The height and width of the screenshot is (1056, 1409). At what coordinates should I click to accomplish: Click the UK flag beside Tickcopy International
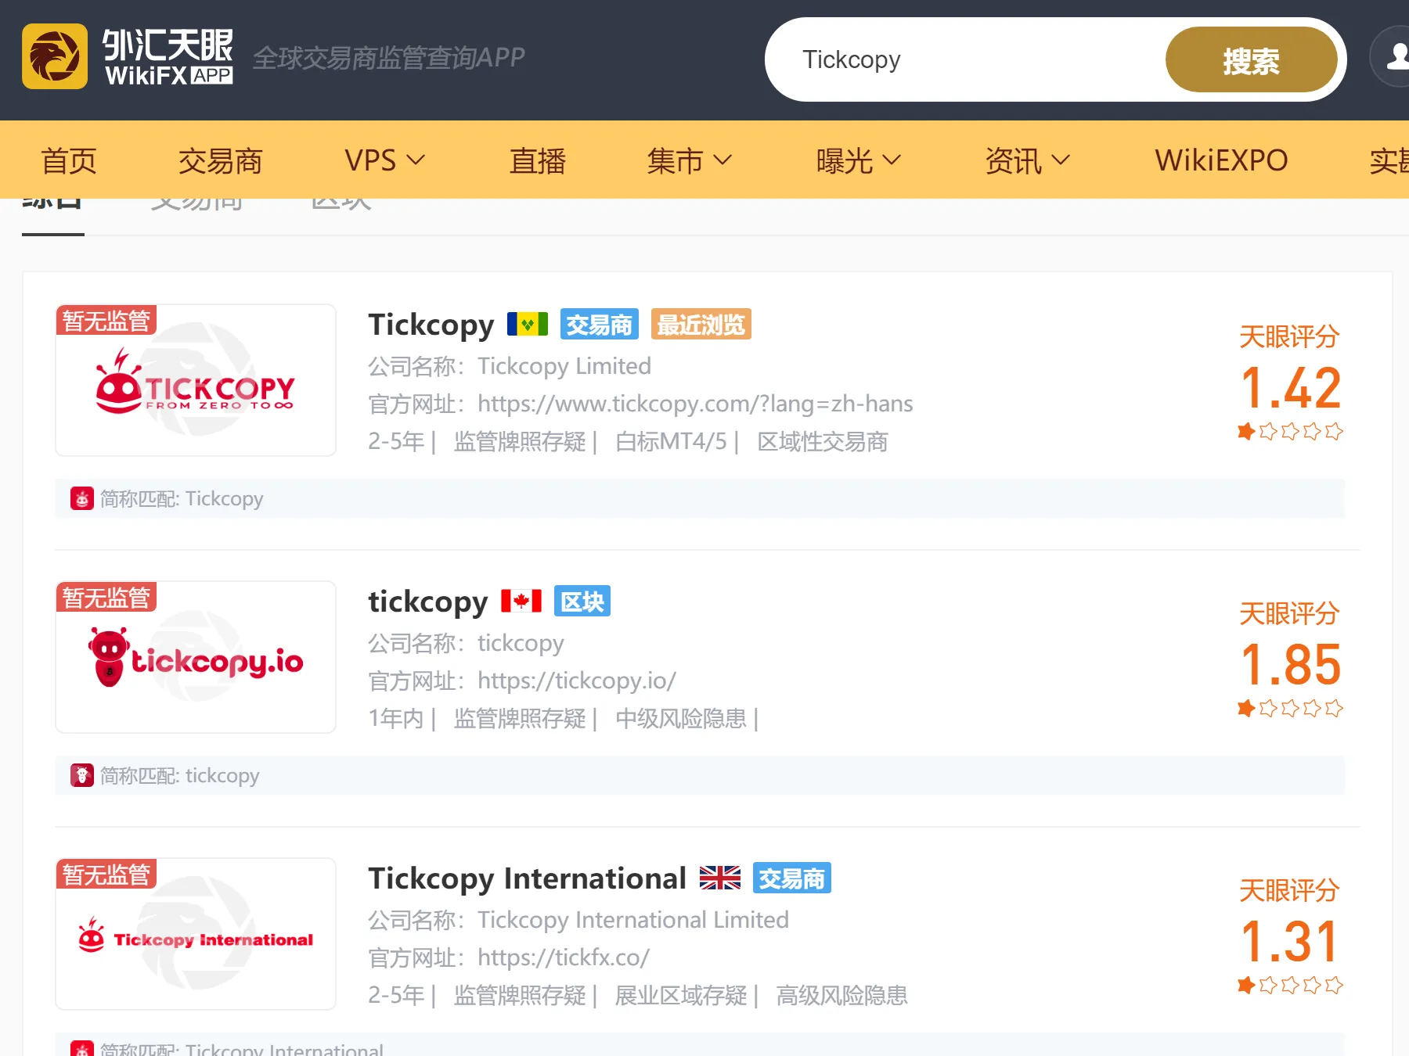pos(720,878)
